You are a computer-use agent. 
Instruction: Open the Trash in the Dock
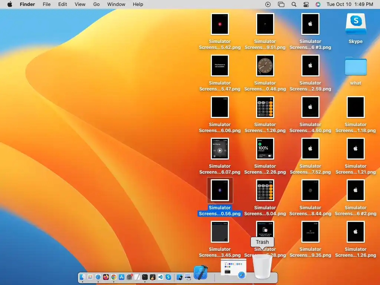(262, 266)
